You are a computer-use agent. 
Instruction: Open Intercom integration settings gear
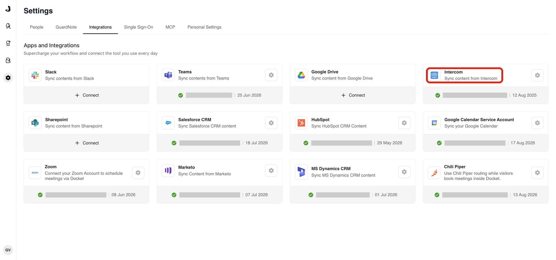[537, 75]
